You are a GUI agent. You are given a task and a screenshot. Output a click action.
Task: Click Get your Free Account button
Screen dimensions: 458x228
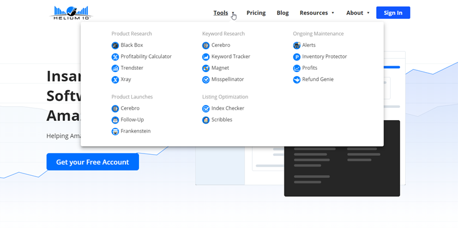[93, 162]
